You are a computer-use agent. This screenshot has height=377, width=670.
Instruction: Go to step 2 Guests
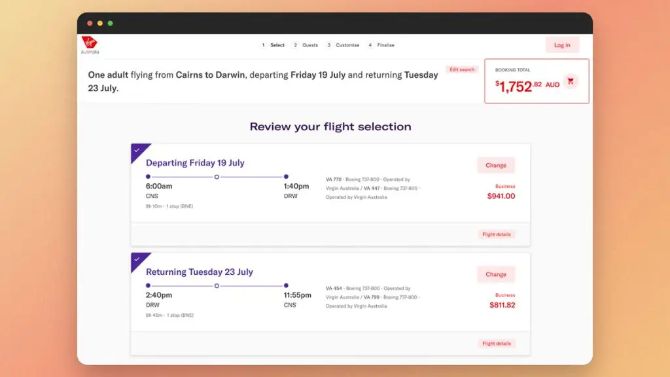click(x=306, y=45)
